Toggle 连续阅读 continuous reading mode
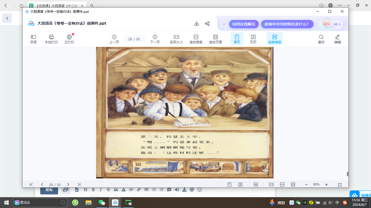The height and width of the screenshot is (208, 371). click(x=275, y=39)
